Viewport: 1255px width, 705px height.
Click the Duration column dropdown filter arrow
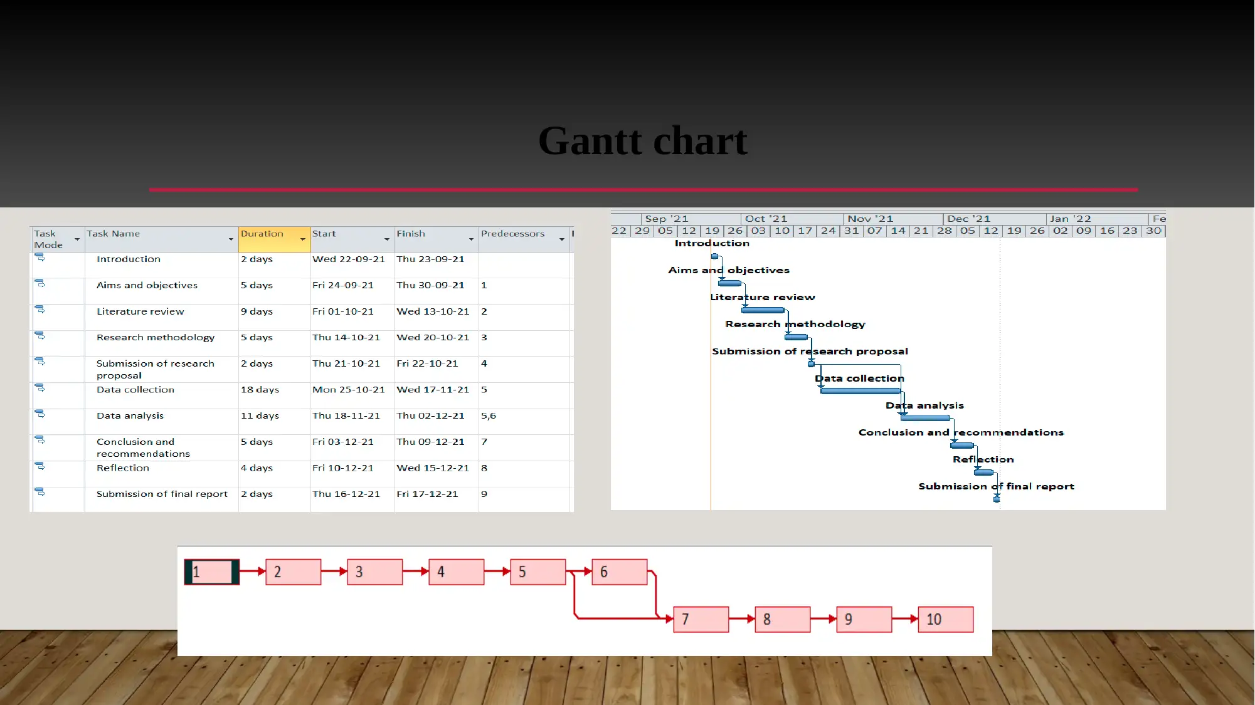(302, 238)
